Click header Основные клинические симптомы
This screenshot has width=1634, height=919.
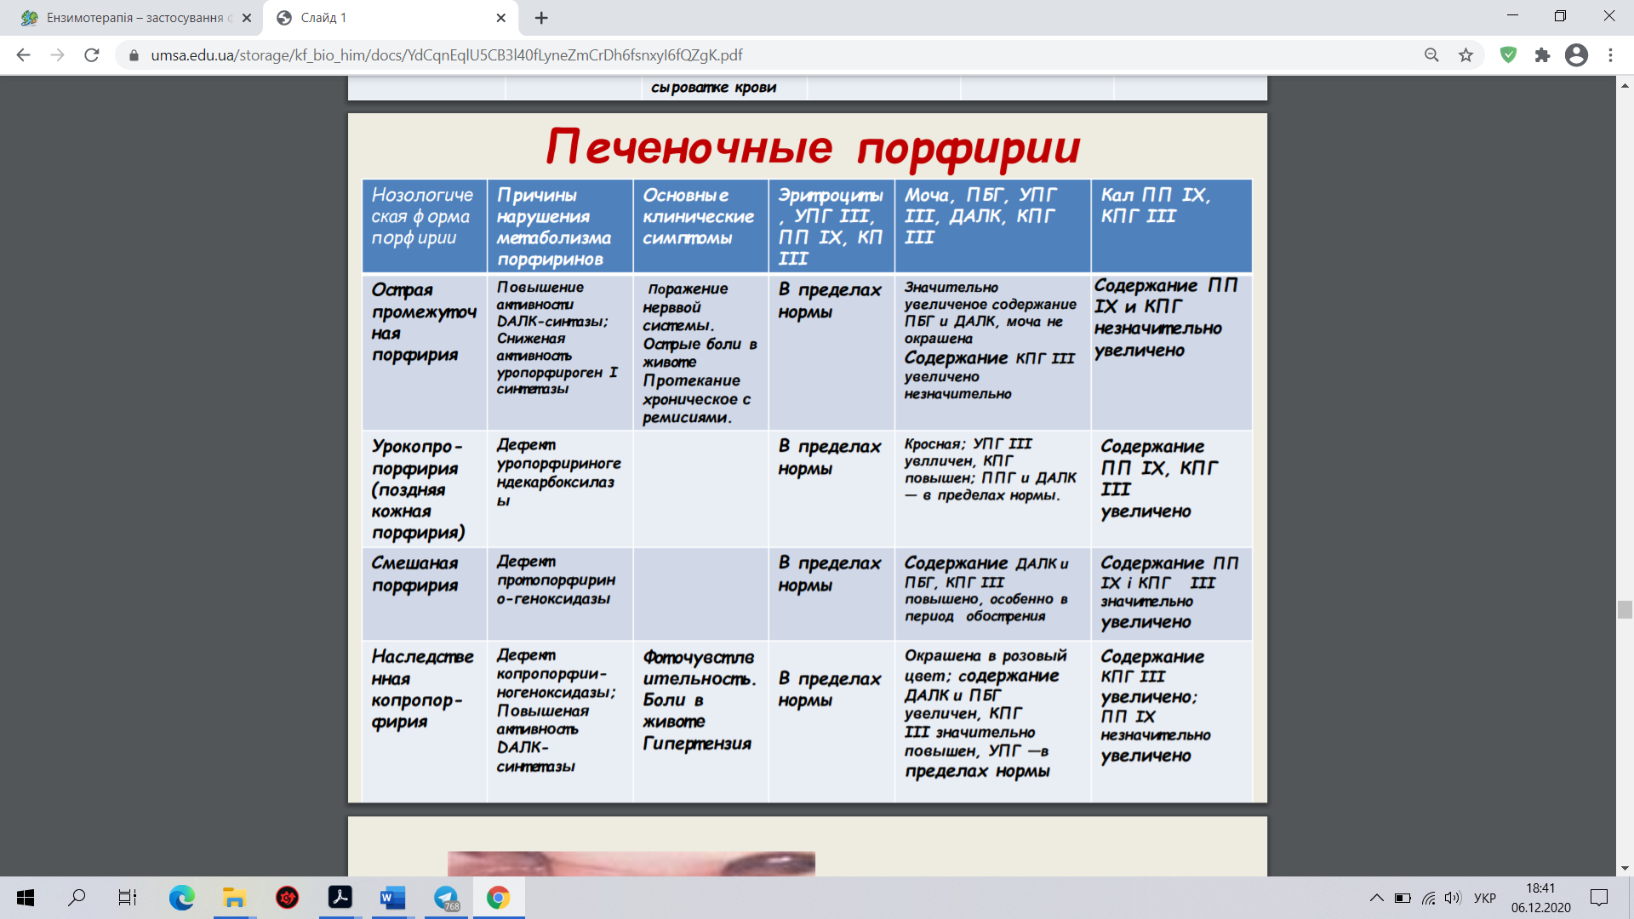[700, 225]
